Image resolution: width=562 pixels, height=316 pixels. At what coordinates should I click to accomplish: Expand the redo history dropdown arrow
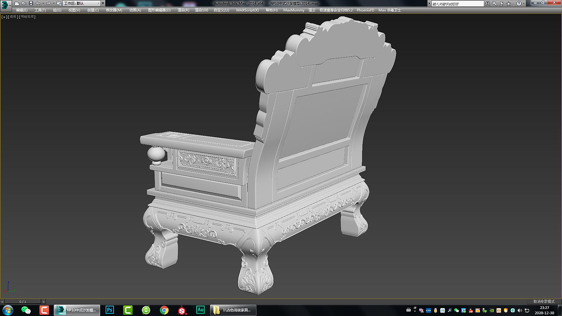point(54,4)
